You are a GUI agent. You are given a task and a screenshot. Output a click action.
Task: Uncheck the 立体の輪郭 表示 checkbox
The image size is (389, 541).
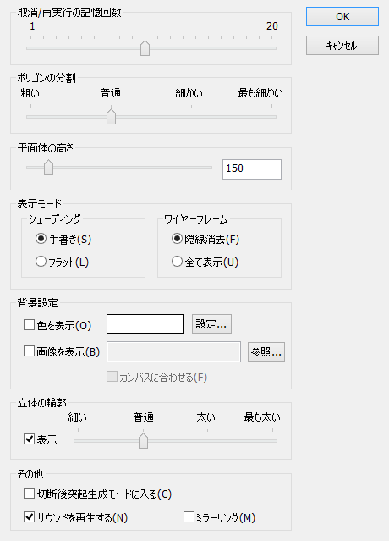pos(41,439)
